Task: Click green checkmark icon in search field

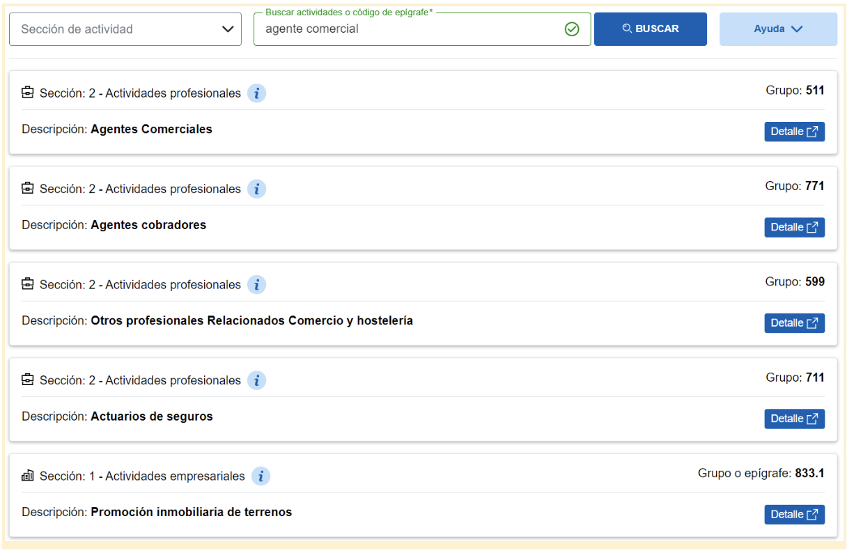Action: [572, 29]
